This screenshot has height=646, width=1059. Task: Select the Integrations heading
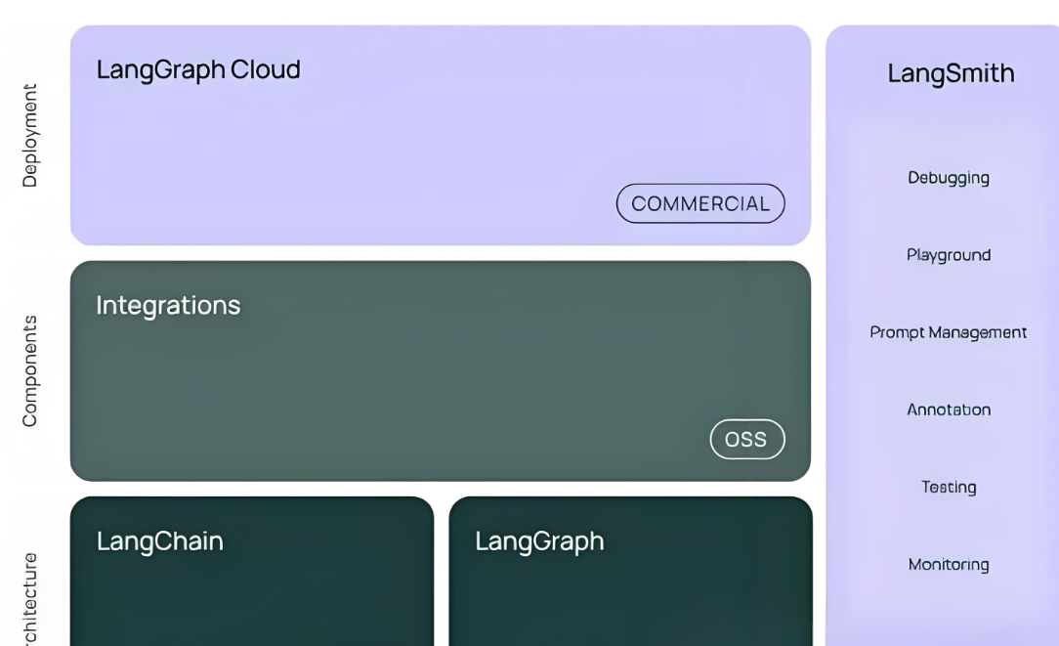tap(168, 305)
